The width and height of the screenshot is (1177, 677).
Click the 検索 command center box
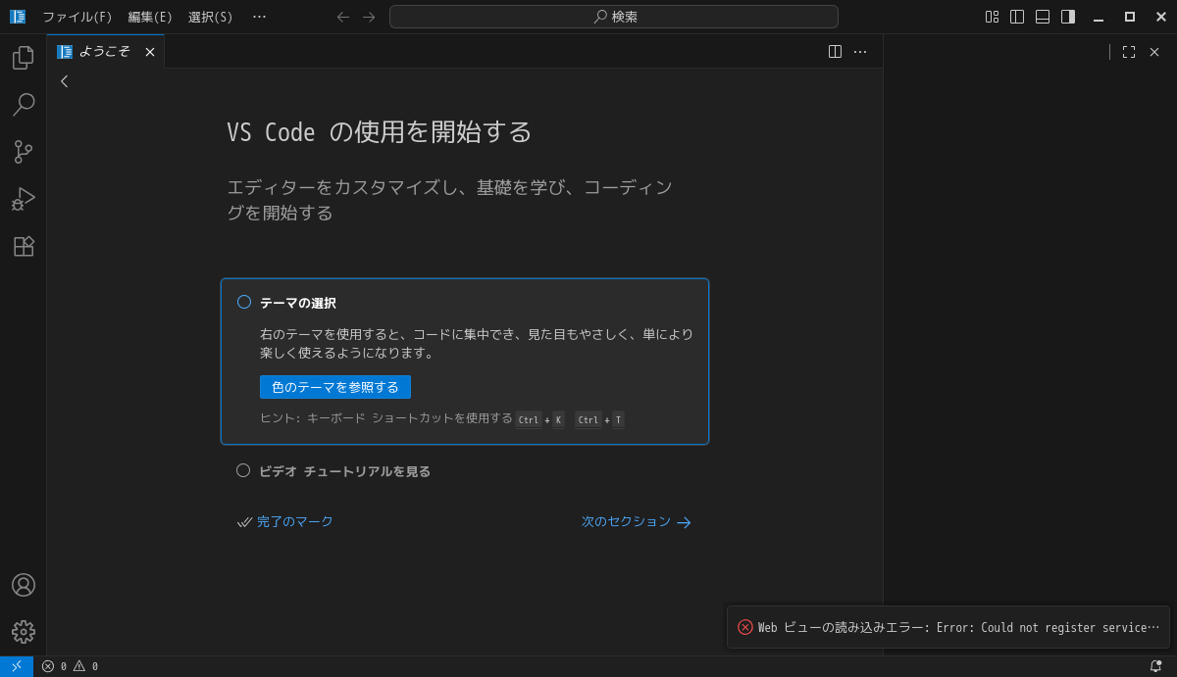click(614, 17)
